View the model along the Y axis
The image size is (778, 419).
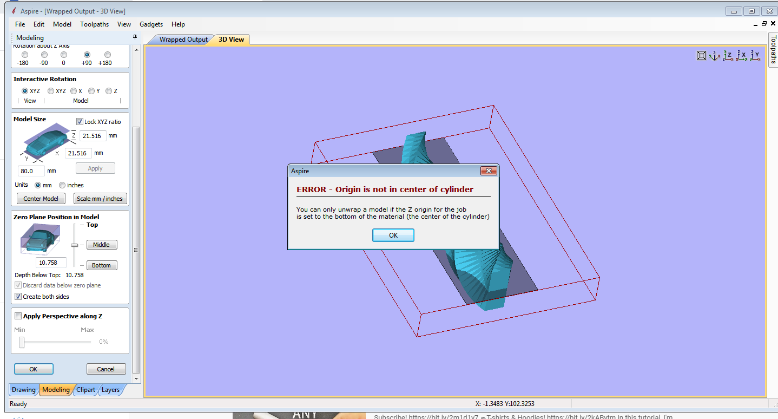coord(755,55)
